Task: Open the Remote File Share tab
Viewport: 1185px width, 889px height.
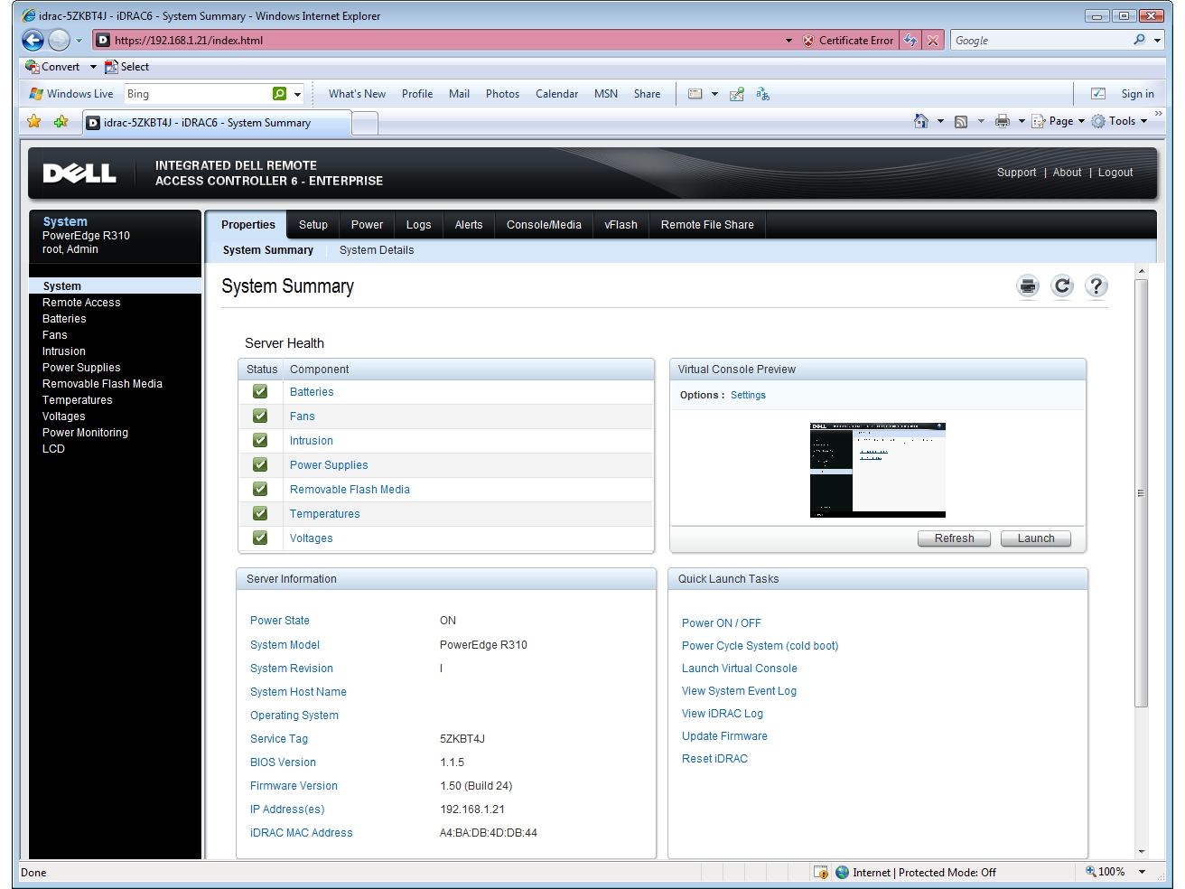Action: click(x=706, y=225)
